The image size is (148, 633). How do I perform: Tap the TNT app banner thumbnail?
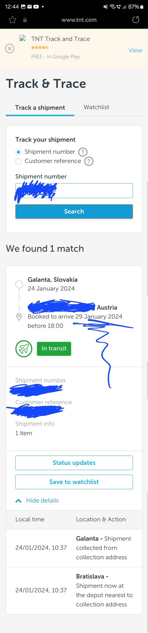point(23,38)
